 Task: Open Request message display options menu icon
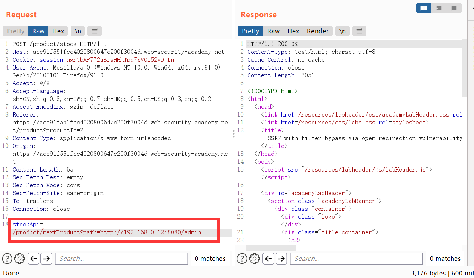95,31
